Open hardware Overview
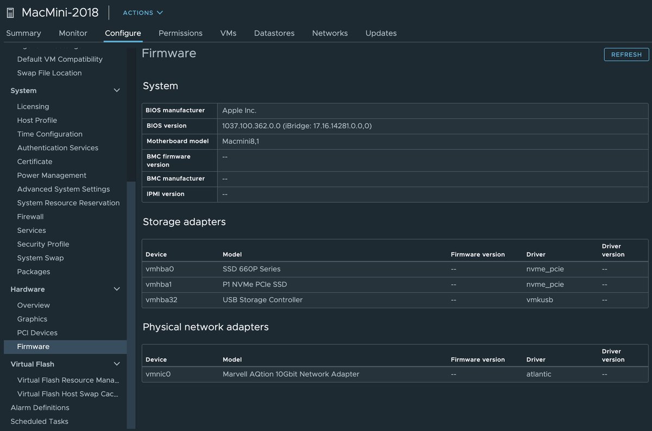 (33, 305)
